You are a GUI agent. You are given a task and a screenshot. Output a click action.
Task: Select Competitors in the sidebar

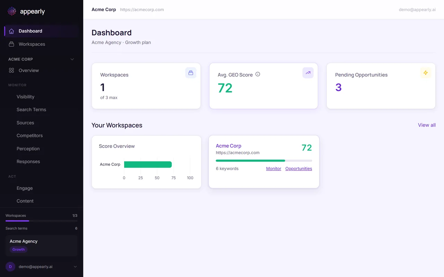click(x=29, y=135)
